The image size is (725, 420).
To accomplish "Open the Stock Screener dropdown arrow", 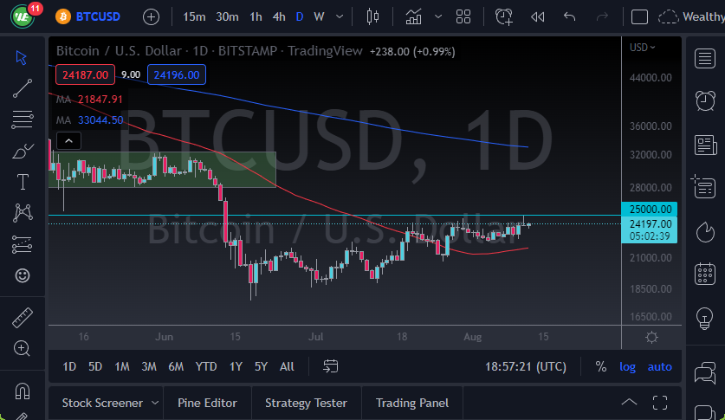I will pyautogui.click(x=155, y=403).
